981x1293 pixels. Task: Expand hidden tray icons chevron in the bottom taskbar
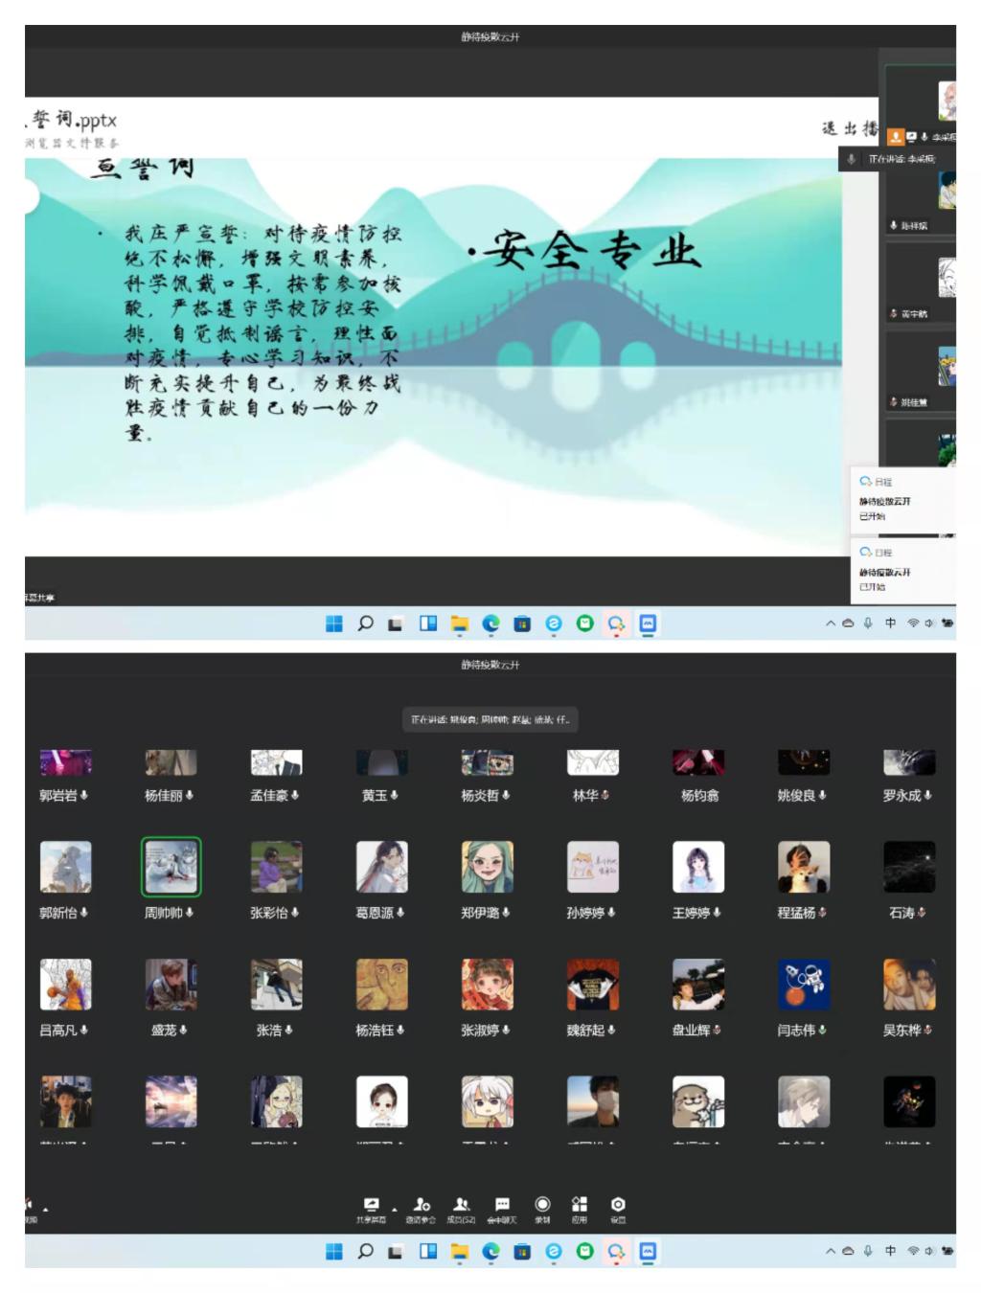click(x=831, y=1251)
